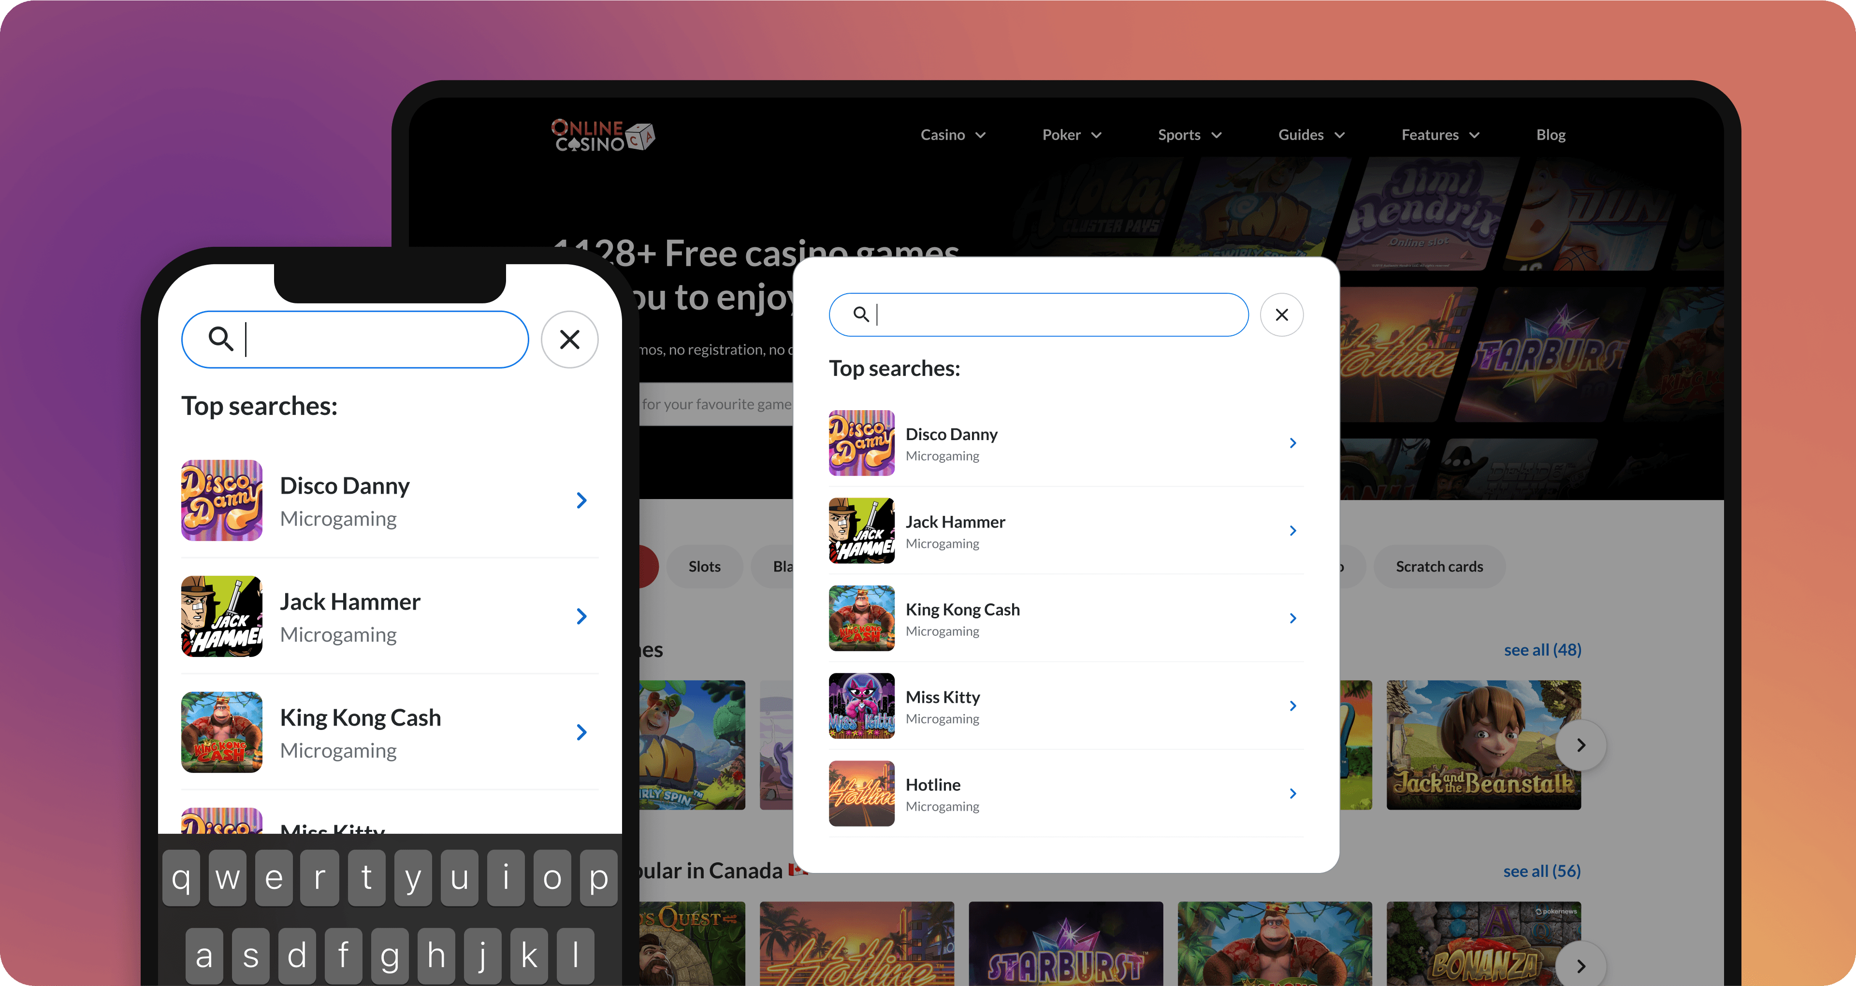
Task: Tap the 'q' key on phone keyboard
Action: (182, 878)
